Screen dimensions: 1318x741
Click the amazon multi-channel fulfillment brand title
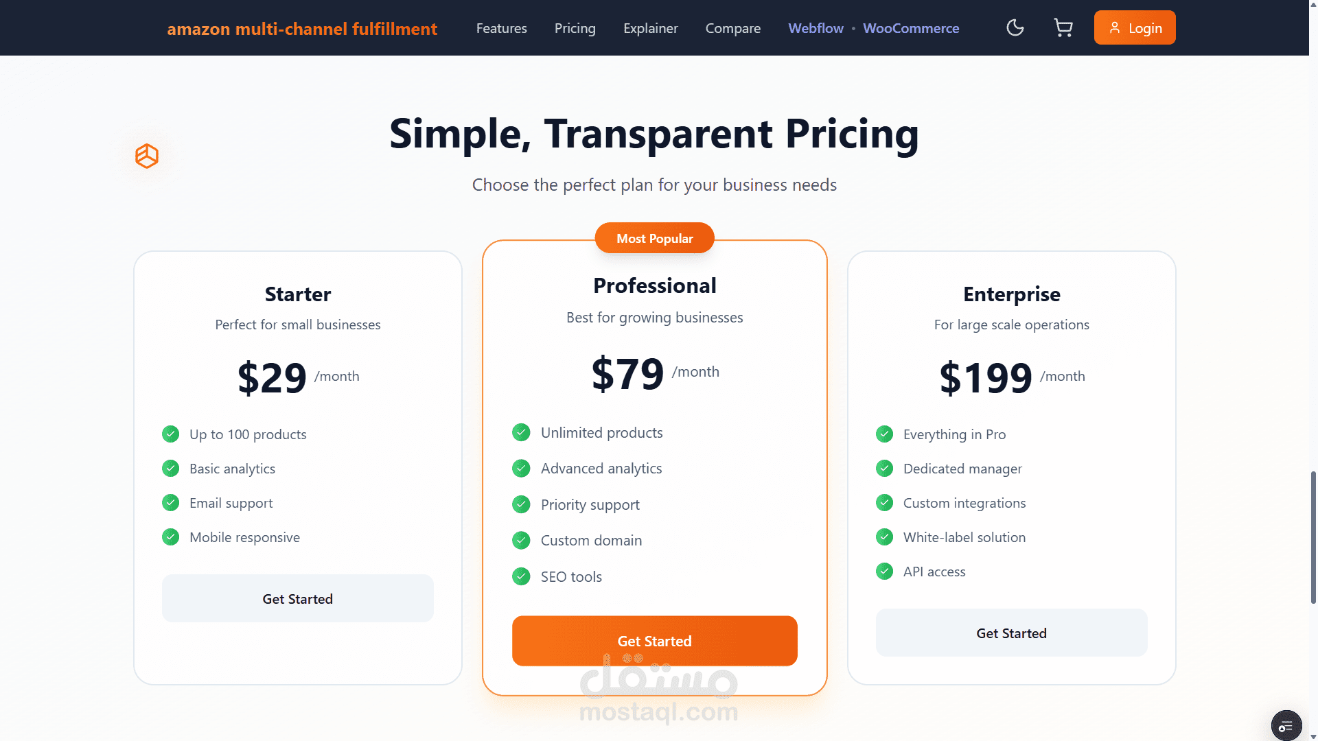point(302,29)
